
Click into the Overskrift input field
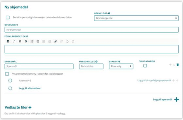(x=91, y=30)
